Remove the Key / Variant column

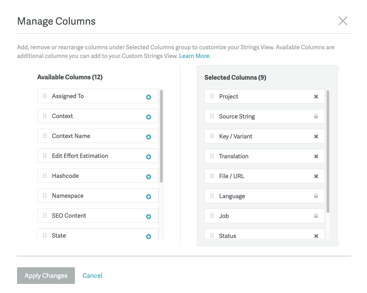click(x=316, y=136)
